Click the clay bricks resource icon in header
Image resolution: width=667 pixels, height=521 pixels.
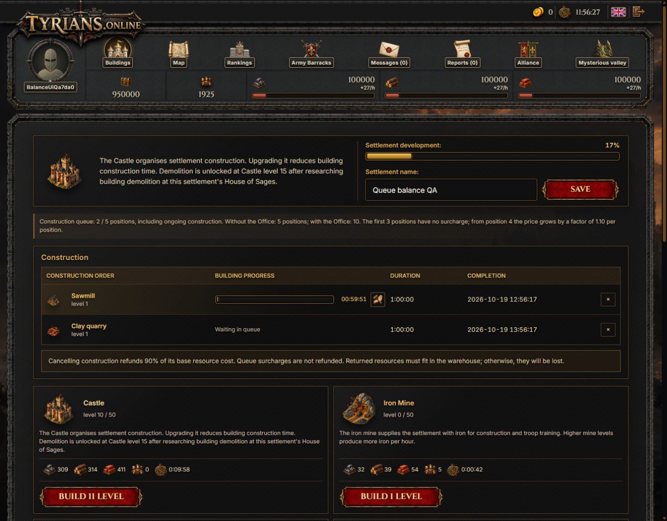pyautogui.click(x=525, y=83)
